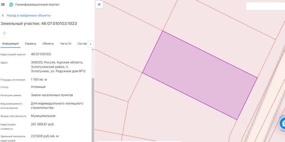The image size is (285, 142).
Task: Click the scrollbar up arrow
Action: 93,49
